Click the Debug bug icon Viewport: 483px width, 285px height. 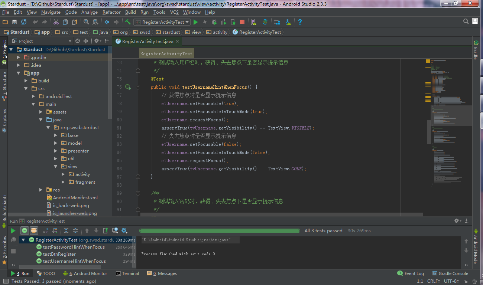[x=214, y=22]
